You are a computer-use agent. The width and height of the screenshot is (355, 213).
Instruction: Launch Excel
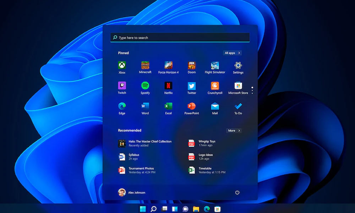[x=168, y=108]
